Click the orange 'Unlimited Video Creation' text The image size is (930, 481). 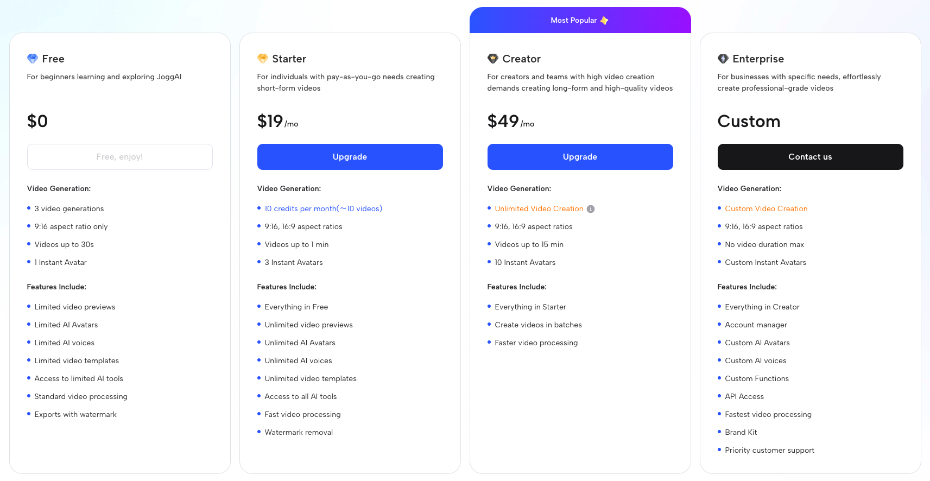(x=539, y=209)
